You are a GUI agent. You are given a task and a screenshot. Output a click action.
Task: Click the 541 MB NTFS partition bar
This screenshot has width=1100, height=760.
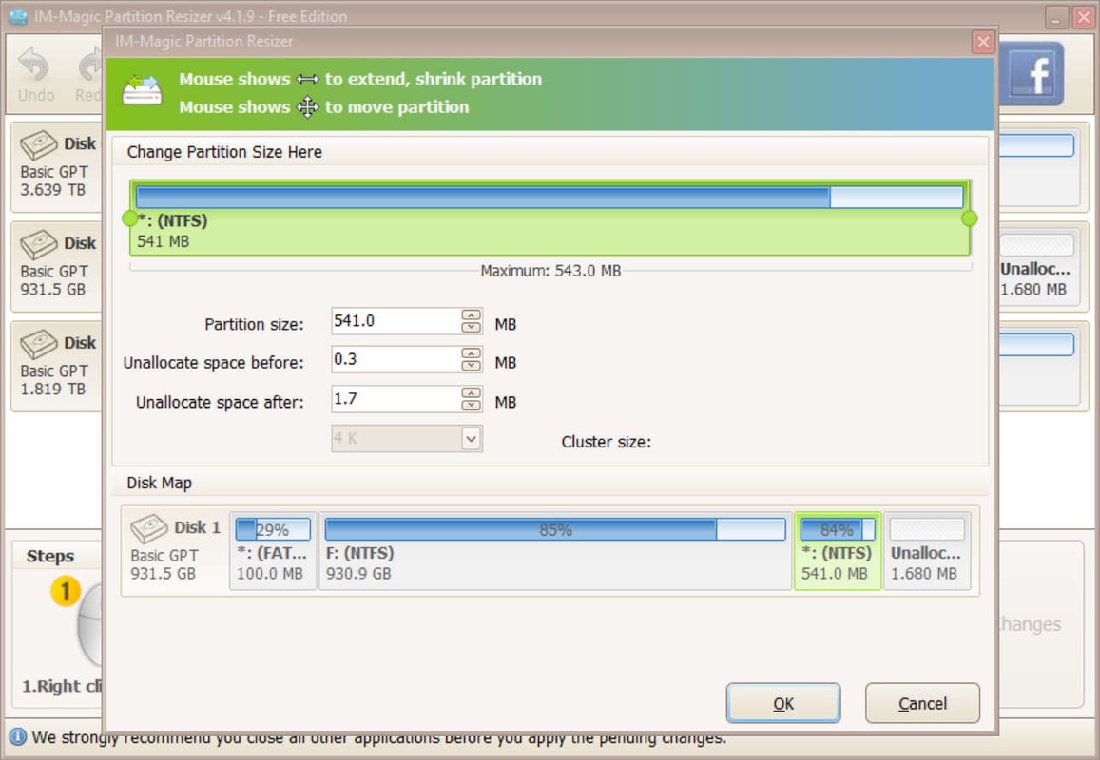tap(550, 218)
